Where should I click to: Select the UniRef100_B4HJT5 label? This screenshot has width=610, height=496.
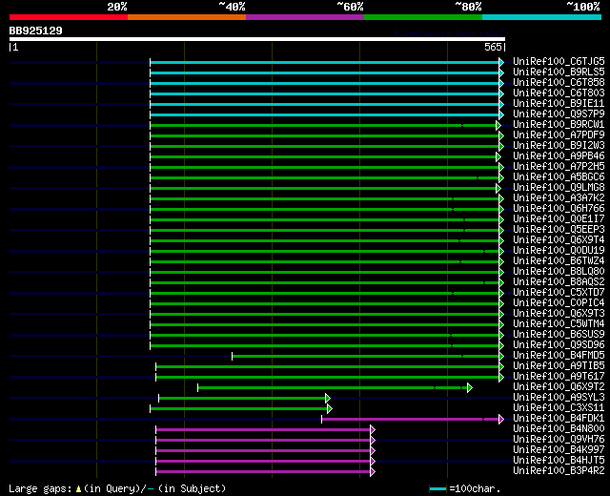[x=559, y=461]
